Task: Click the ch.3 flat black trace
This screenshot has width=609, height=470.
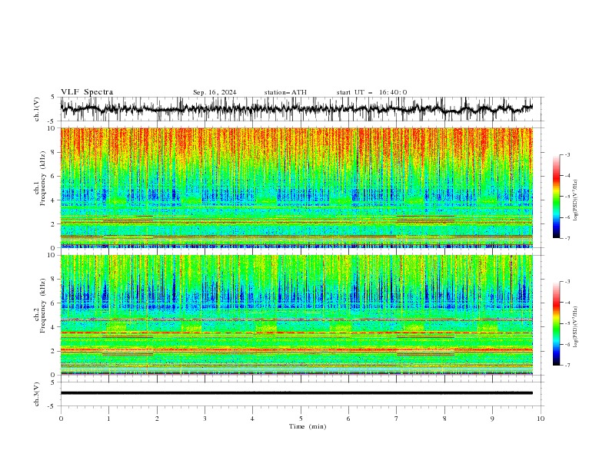Action: click(297, 393)
